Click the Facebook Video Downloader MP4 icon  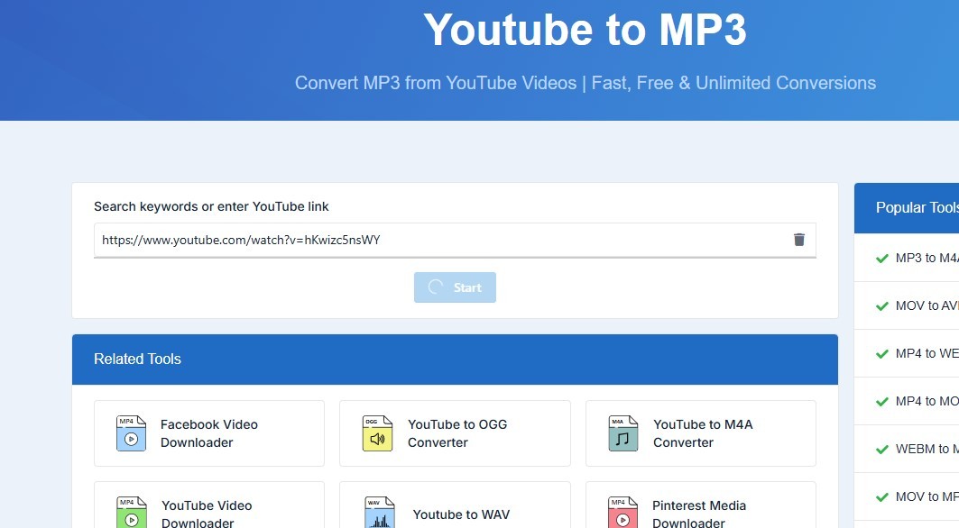131,433
